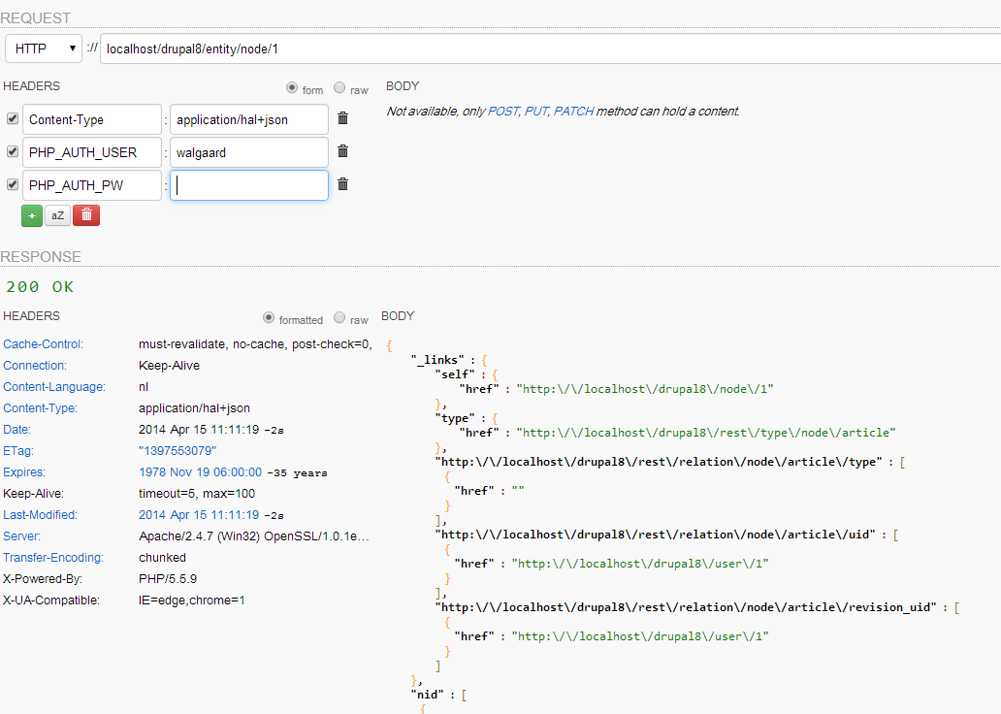
Task: Collapse the "self" JSON object
Action: click(495, 374)
